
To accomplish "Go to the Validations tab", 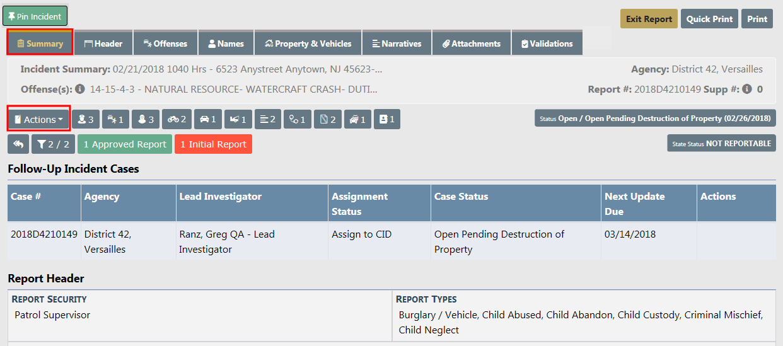I will coord(547,43).
